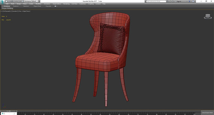
Task: Open the Civil View menu
Action: point(74,4)
